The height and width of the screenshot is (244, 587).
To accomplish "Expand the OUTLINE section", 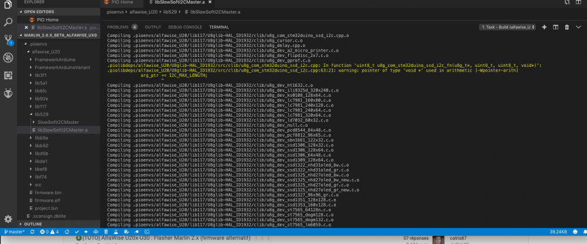I will pos(33,224).
